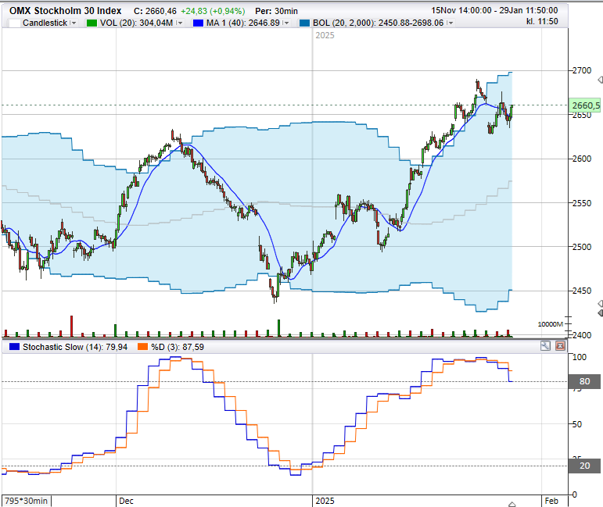This screenshot has width=603, height=507.
Task: Click the 2700 price axis label
Action: click(582, 70)
